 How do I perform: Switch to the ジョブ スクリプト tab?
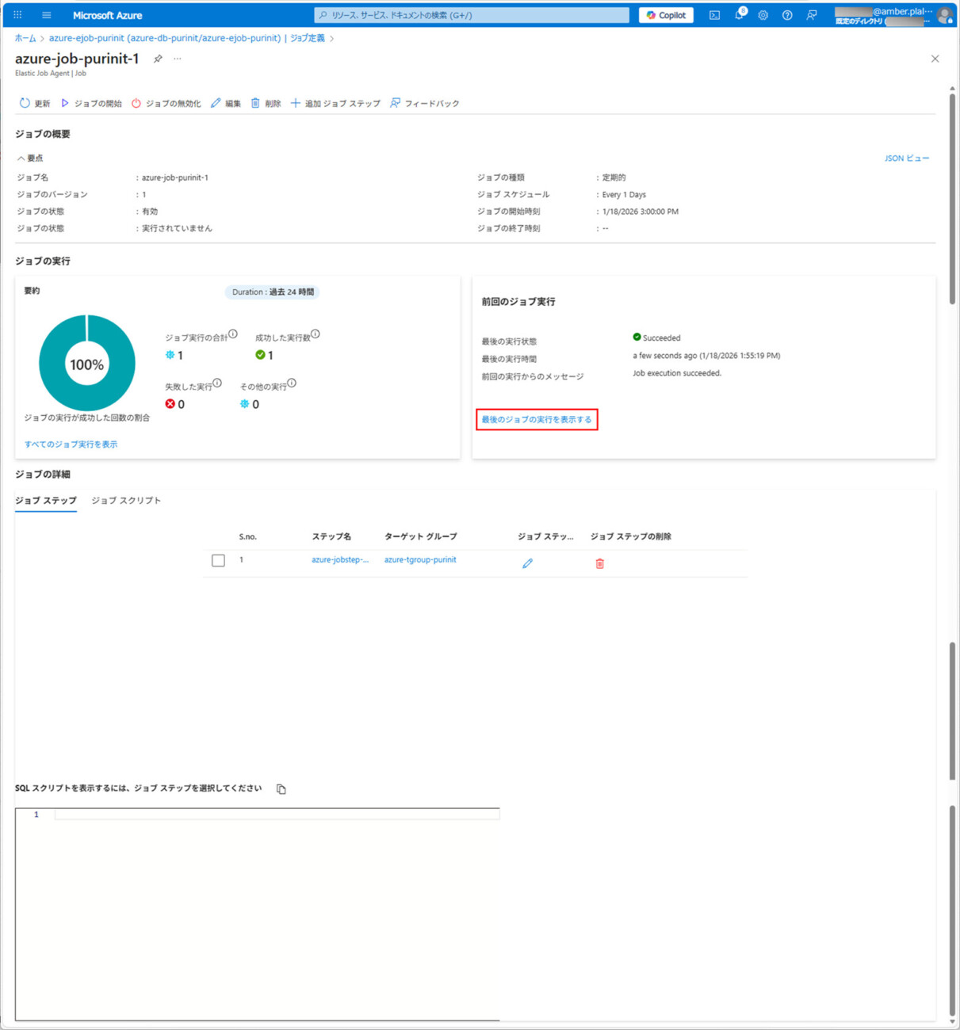coord(126,501)
